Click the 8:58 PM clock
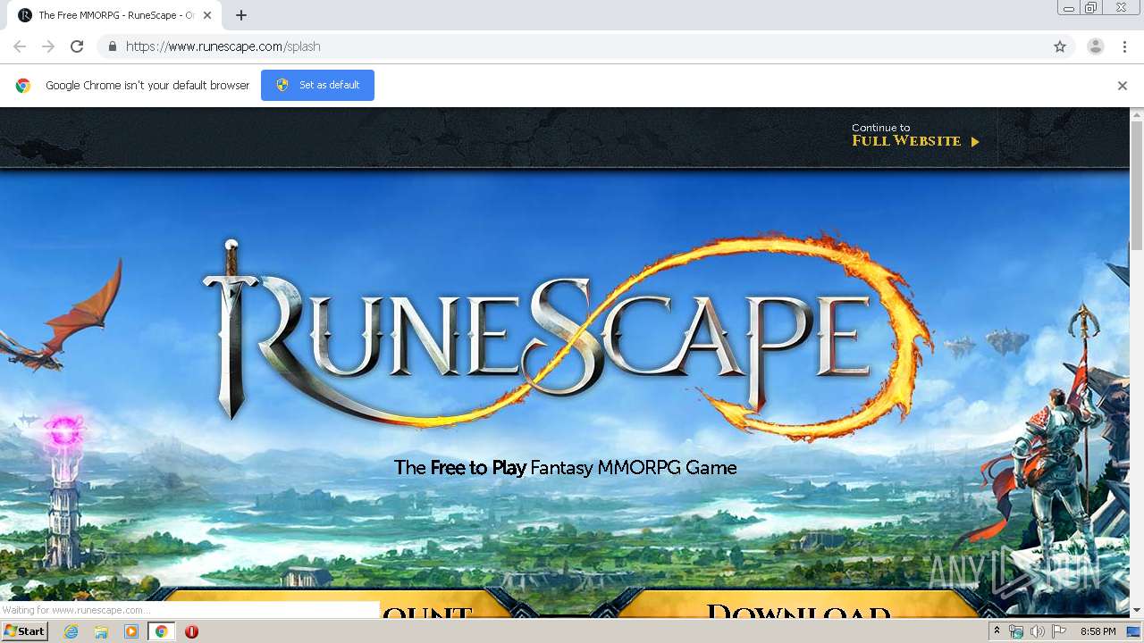This screenshot has width=1144, height=643. [1098, 631]
